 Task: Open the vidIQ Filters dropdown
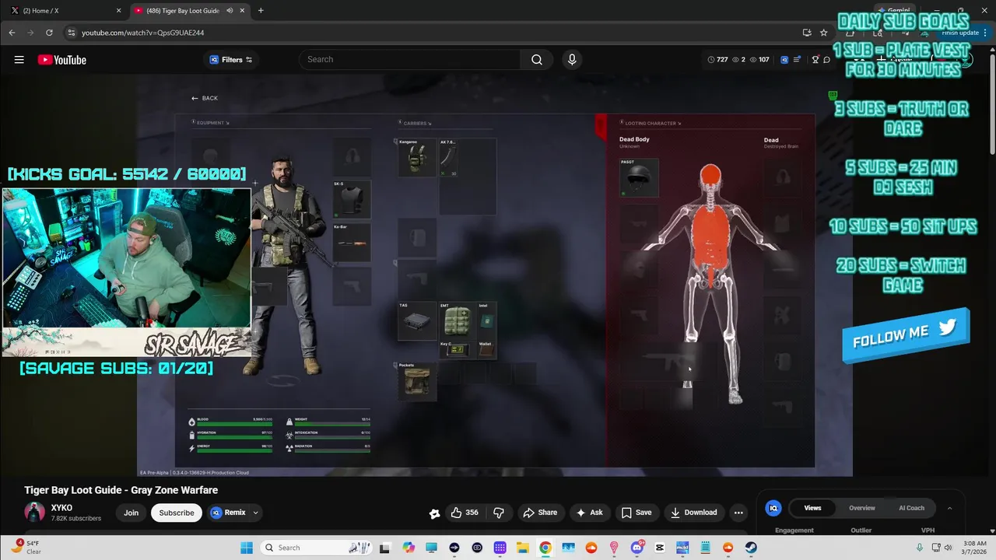click(232, 60)
